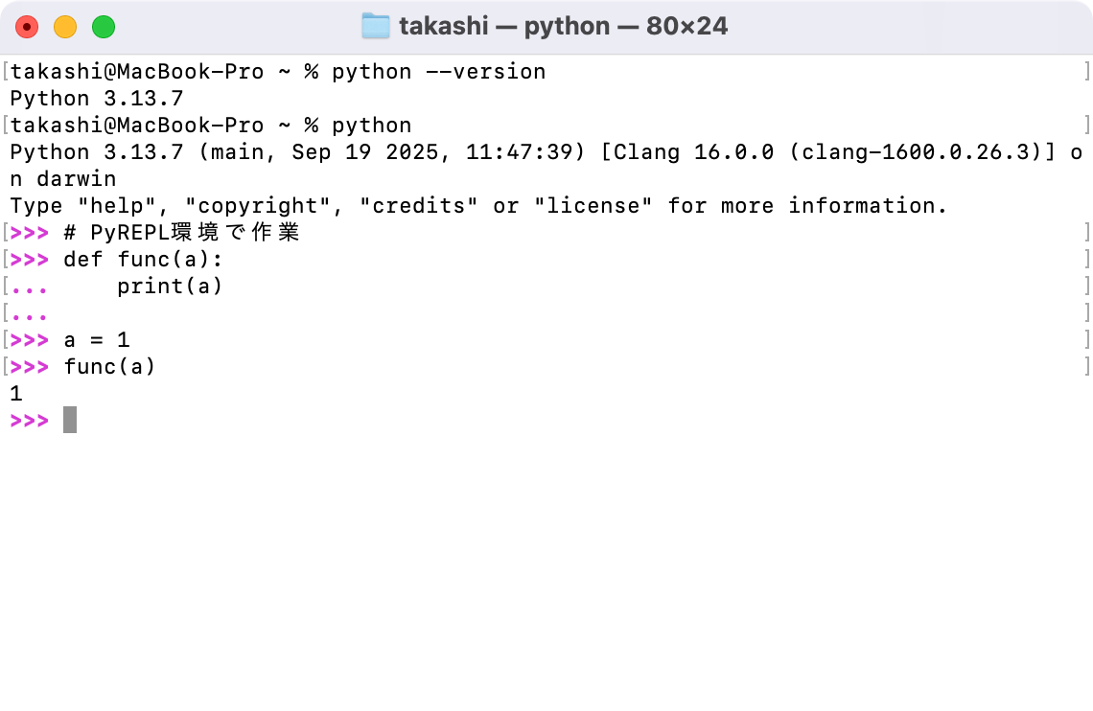This screenshot has width=1093, height=711.
Task: Close the terminal window with red button
Action: [27, 27]
